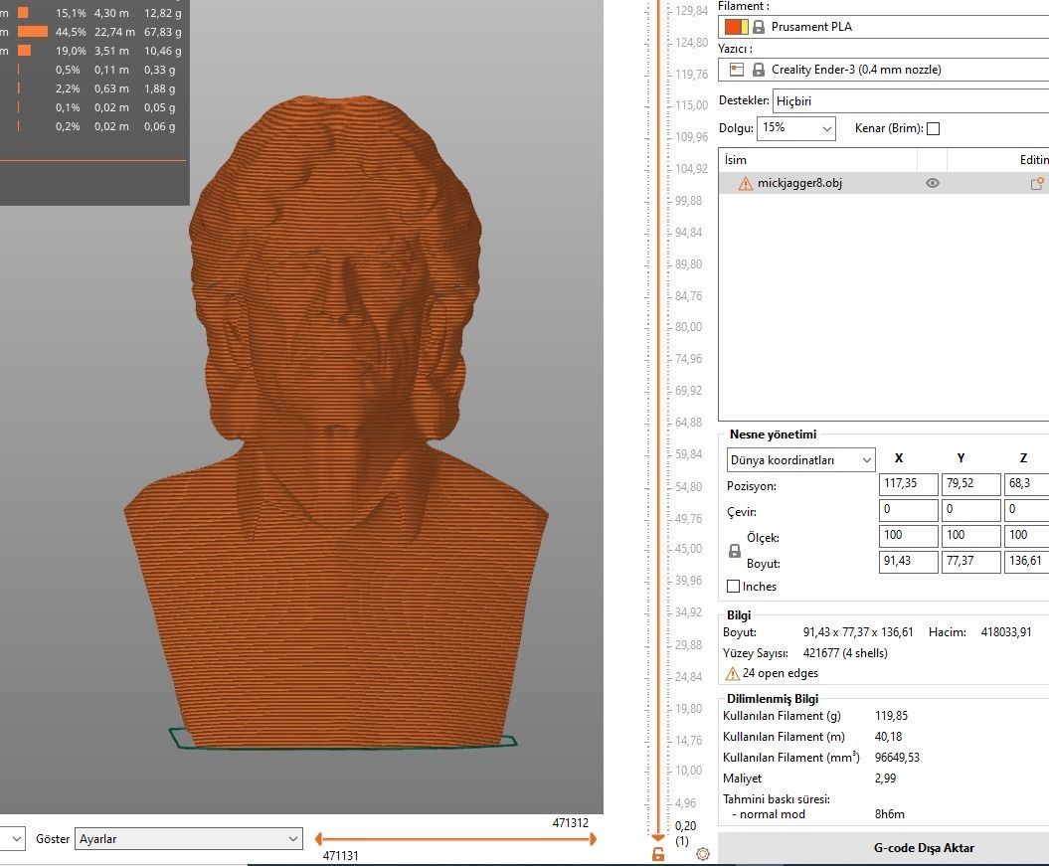Click the unlock icon below the layer slider
This screenshot has width=1049, height=866.
tap(658, 854)
